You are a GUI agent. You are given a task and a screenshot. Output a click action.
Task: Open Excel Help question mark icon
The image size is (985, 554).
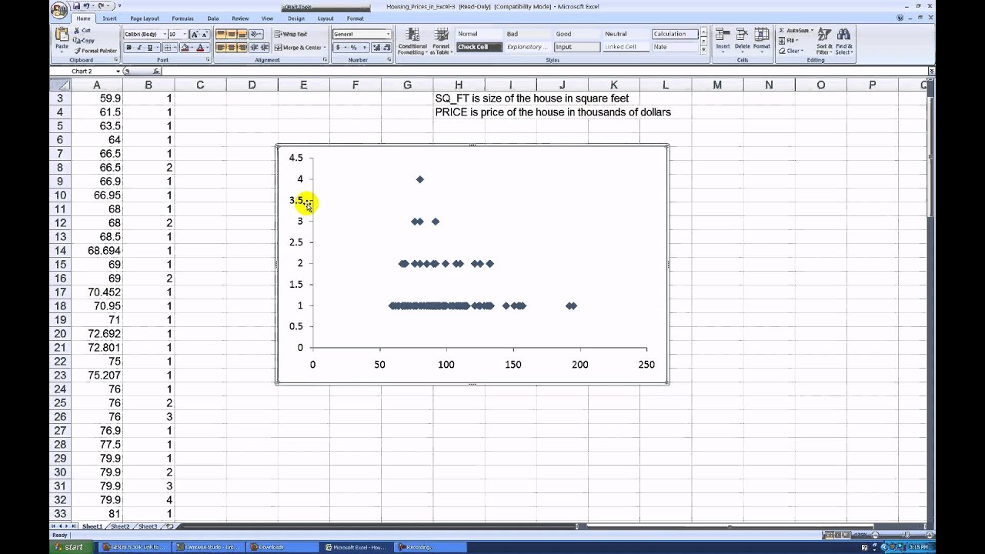click(x=901, y=18)
